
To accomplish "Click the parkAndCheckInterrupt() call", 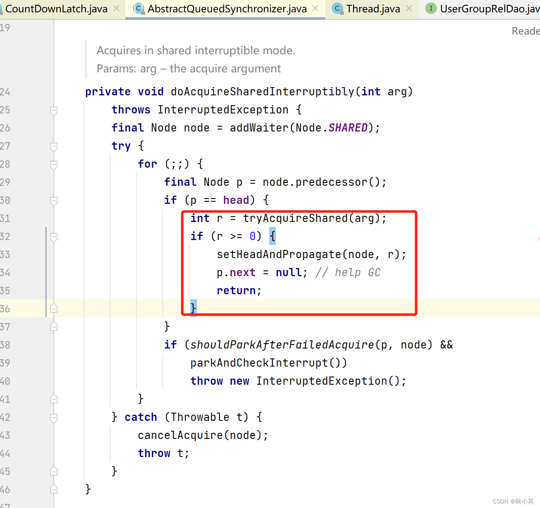I will (x=269, y=363).
